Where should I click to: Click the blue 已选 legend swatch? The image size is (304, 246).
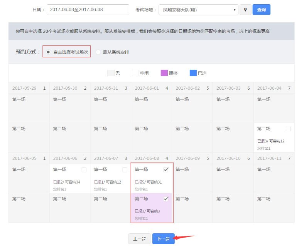193,73
